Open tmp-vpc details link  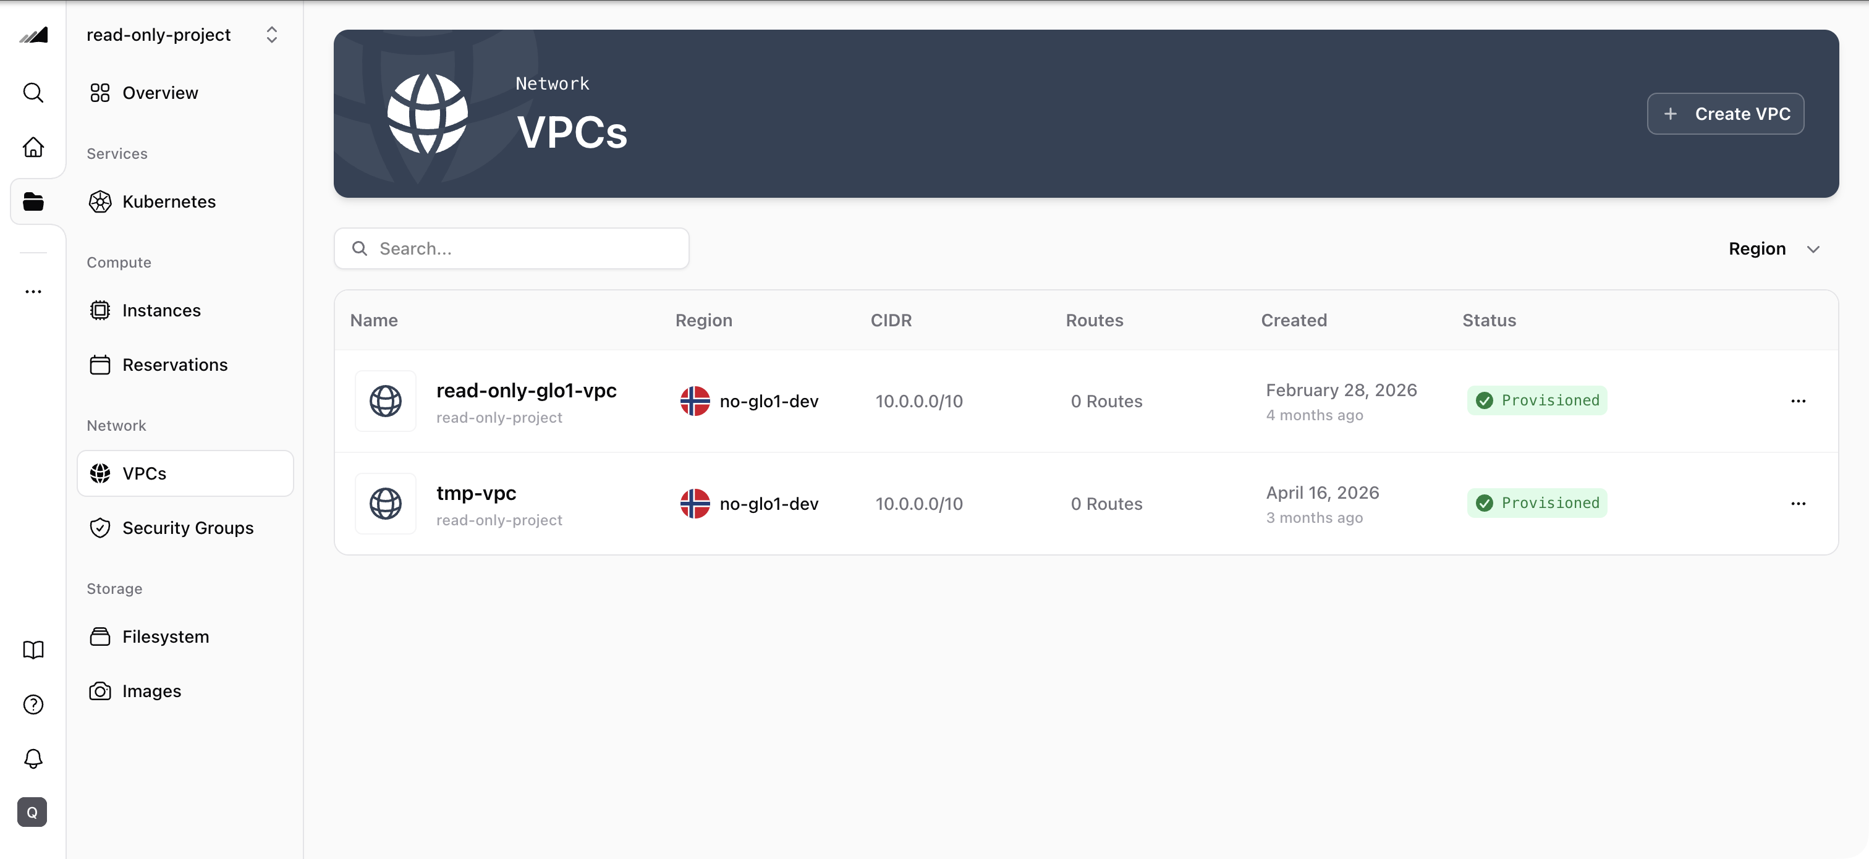click(476, 493)
